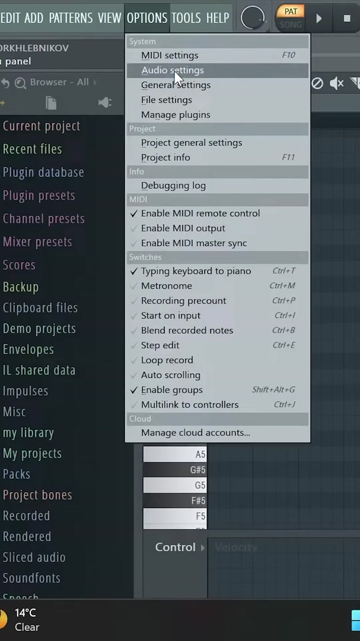Click the Play button in transport
Viewport: 360px width, 641px height.
[x=319, y=18]
